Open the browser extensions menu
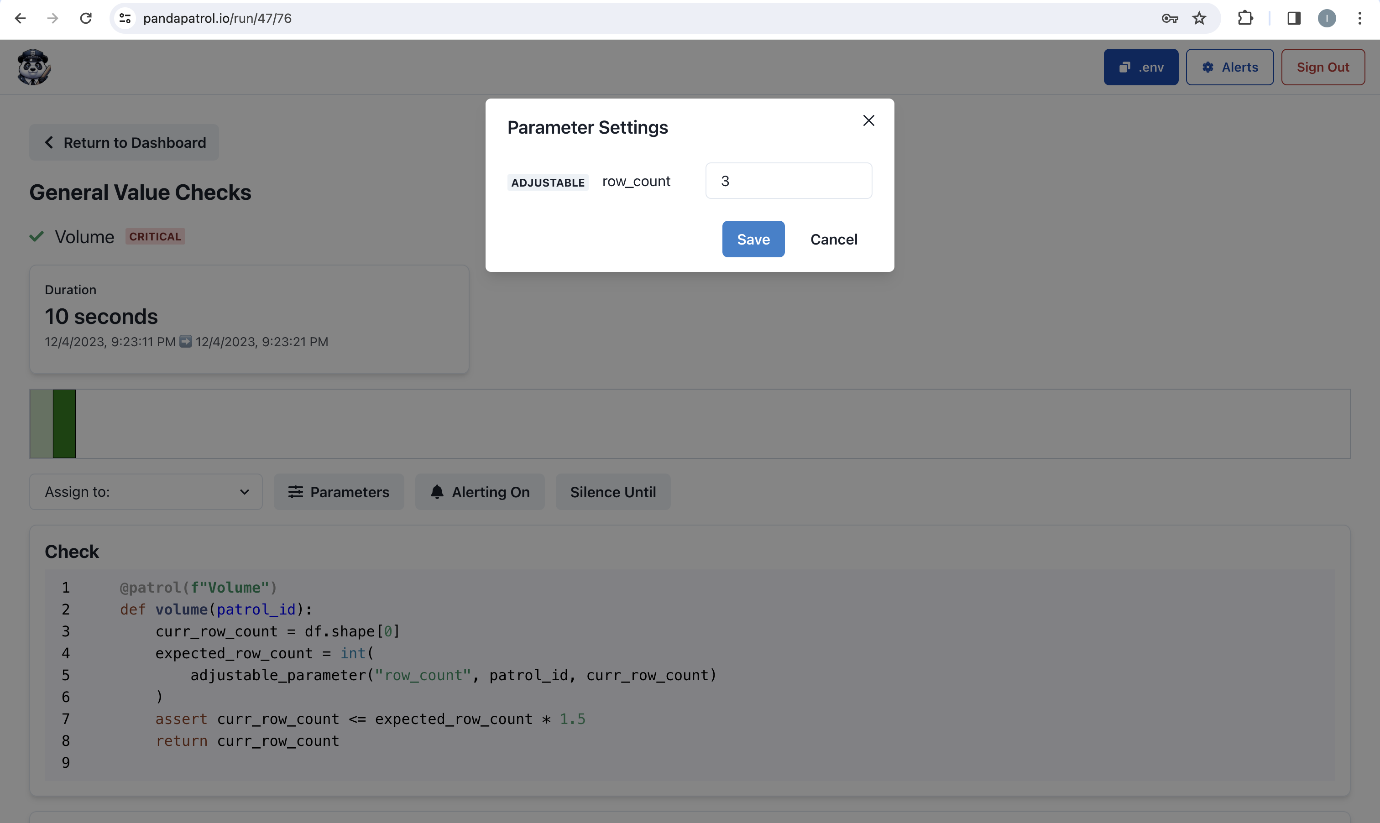 coord(1245,18)
